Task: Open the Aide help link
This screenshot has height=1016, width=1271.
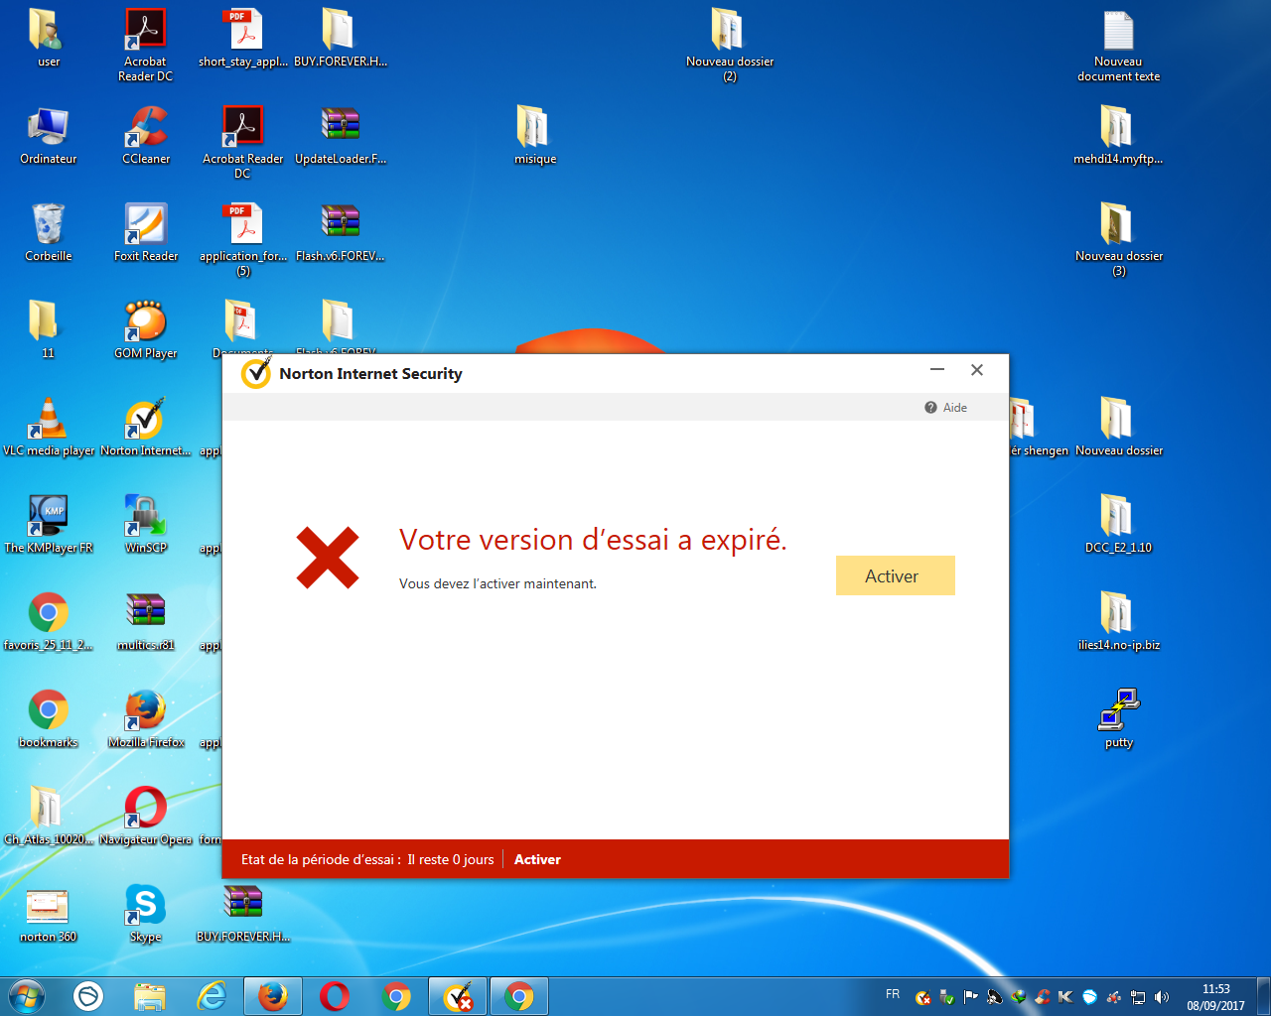Action: [945, 407]
